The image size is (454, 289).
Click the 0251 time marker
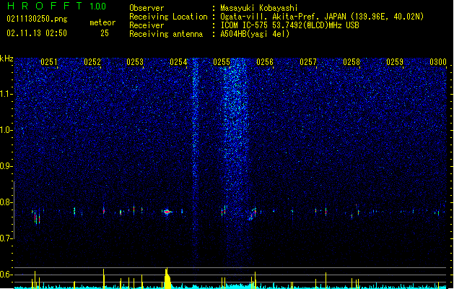[x=49, y=62]
